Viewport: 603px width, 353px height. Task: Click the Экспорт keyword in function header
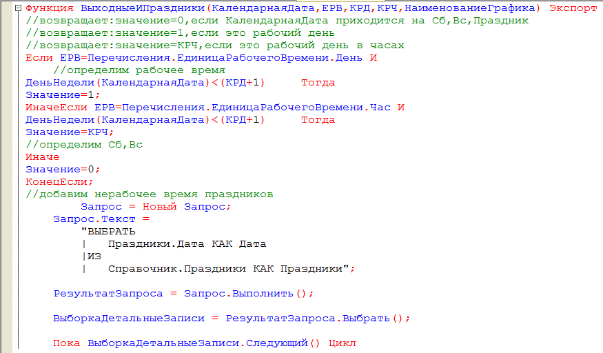(x=573, y=8)
